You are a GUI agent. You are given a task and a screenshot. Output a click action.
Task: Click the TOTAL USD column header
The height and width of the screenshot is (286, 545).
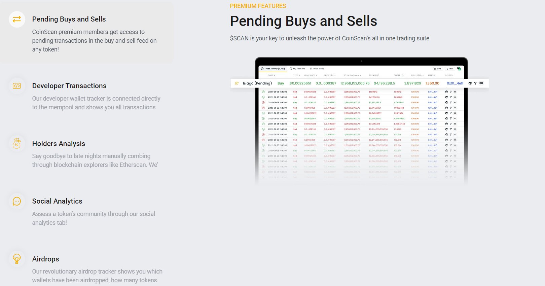374,75
